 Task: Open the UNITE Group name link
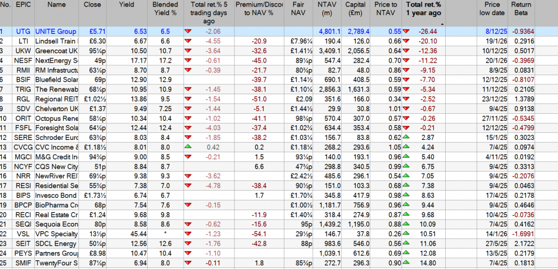coord(55,32)
